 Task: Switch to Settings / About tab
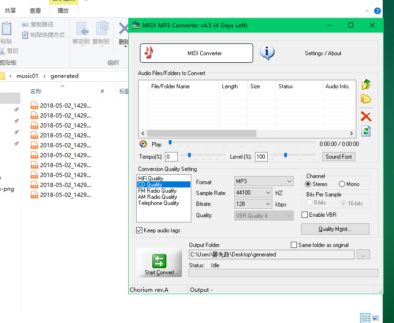[x=323, y=53]
